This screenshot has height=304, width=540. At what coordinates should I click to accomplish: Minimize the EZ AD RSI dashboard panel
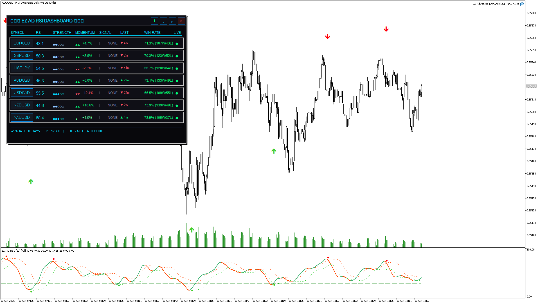point(163,21)
